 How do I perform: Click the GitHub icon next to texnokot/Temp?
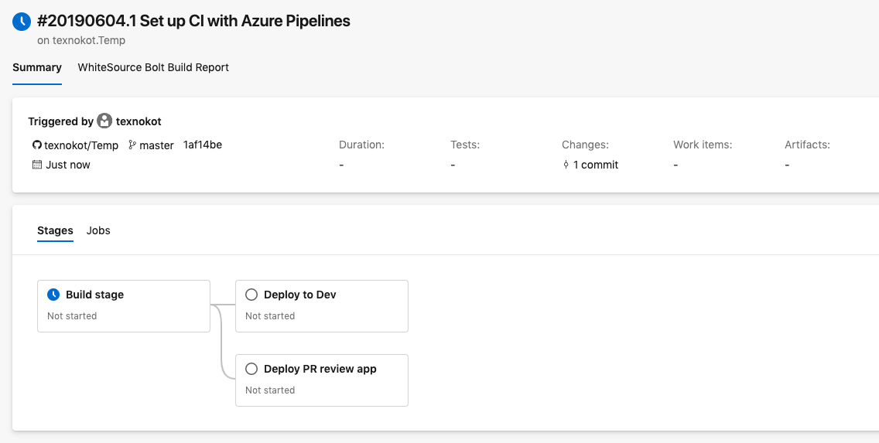point(36,145)
